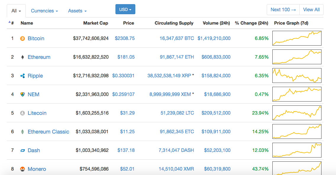Sort by Market Cap column
The width and height of the screenshot is (336, 175).
[x=96, y=23]
